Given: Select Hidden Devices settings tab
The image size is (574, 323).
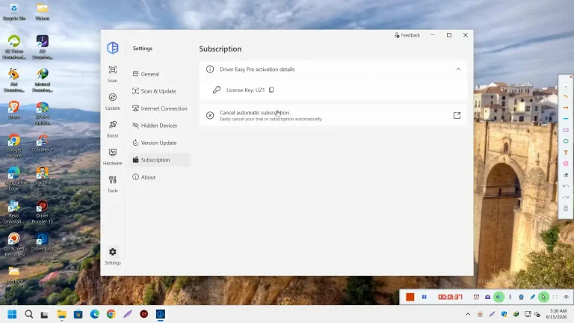Looking at the screenshot, I should 160,126.
